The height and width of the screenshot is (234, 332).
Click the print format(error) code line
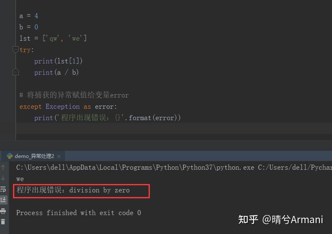(107, 118)
